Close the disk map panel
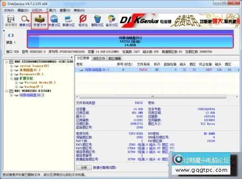 coord(4,30)
